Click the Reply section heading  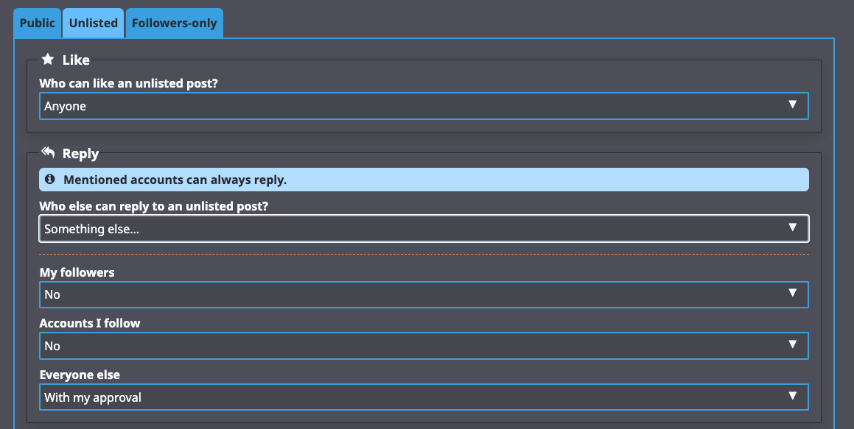[83, 153]
